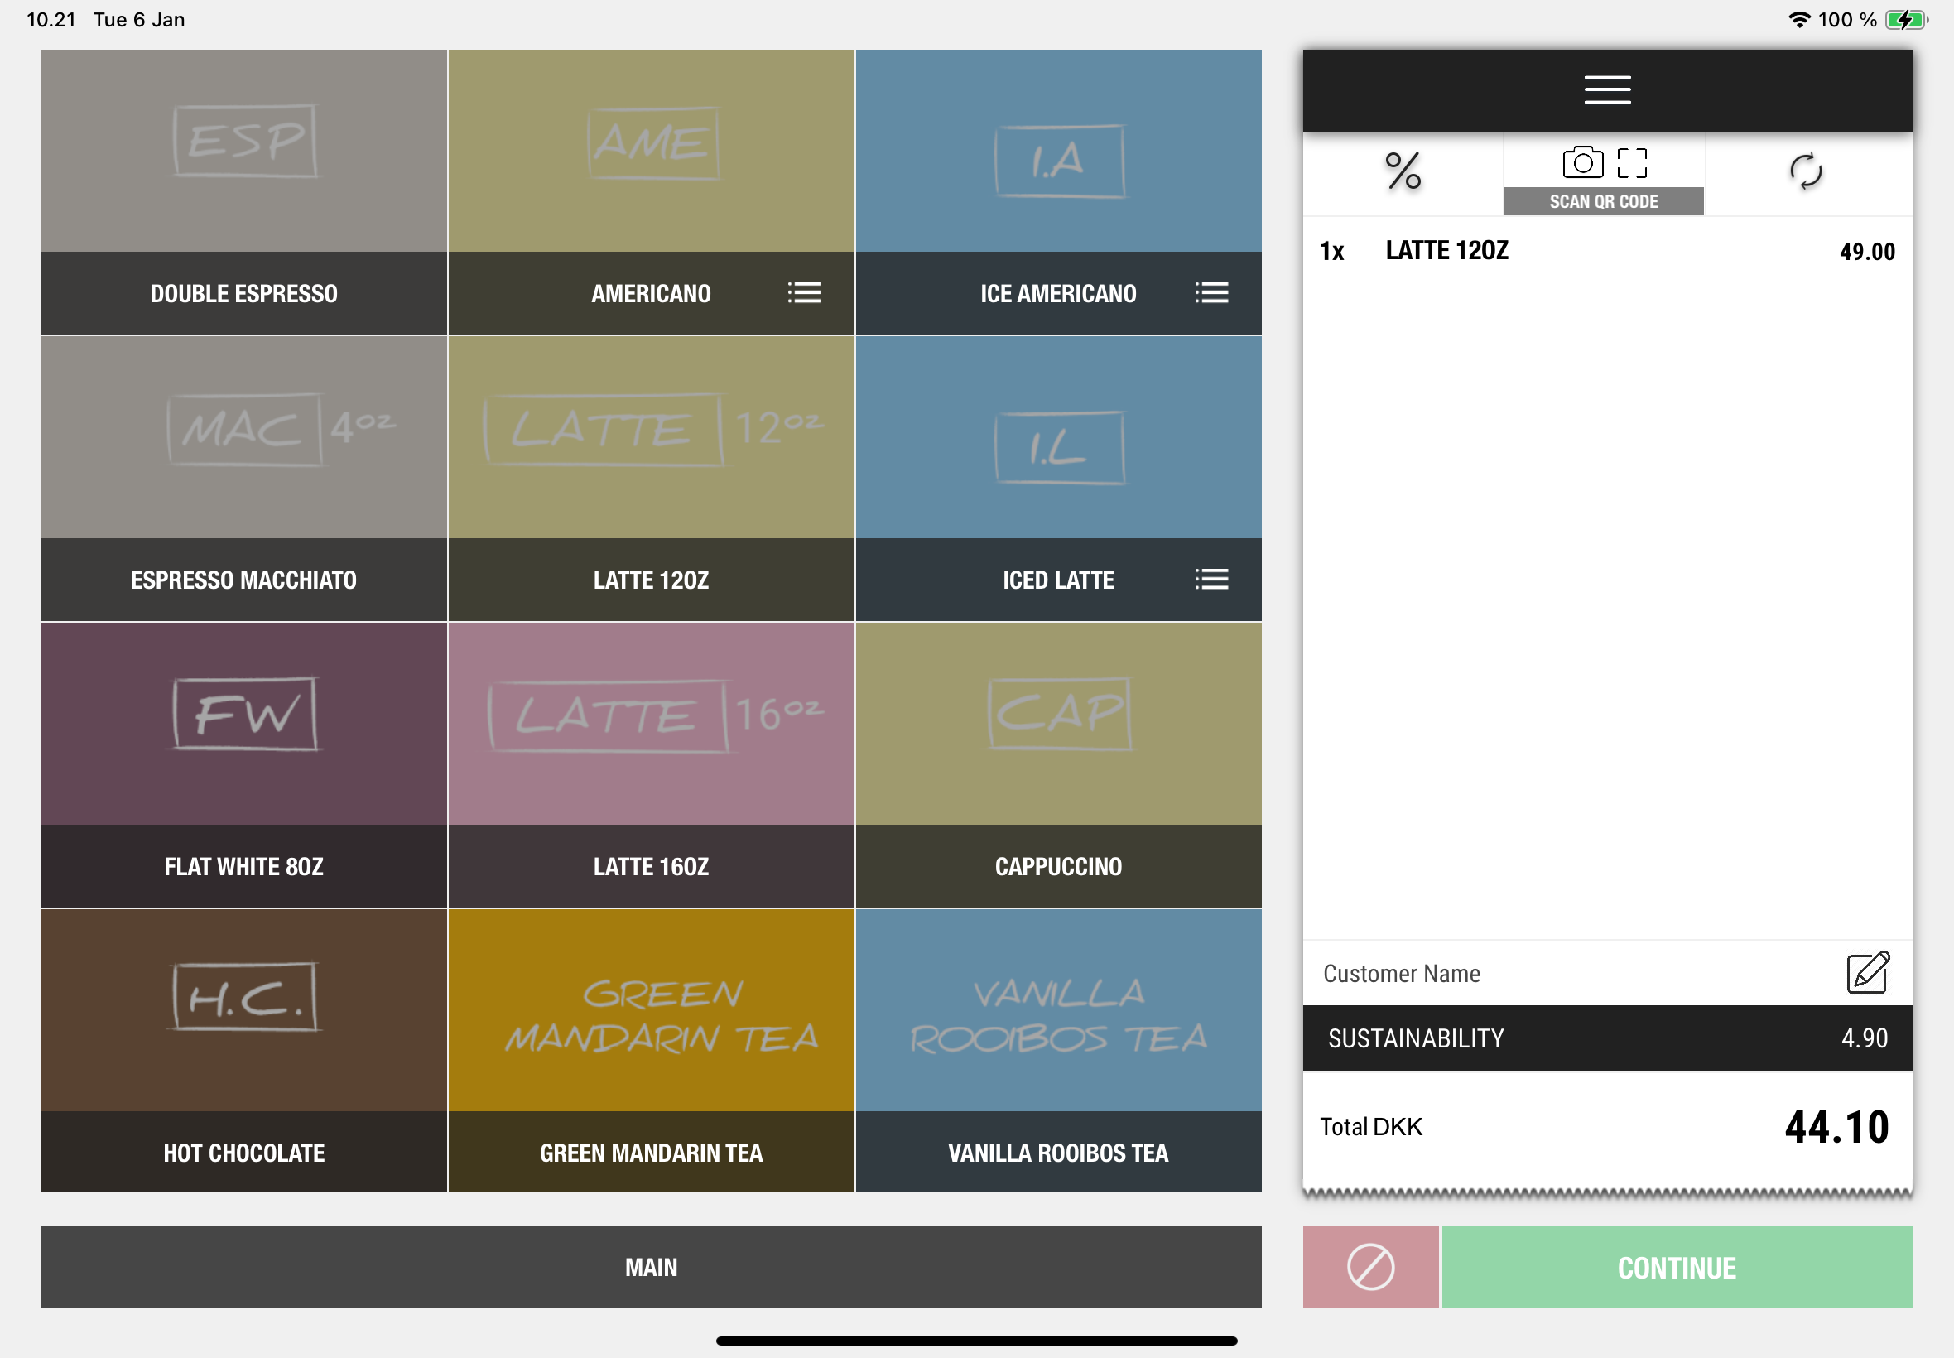
Task: Expand Ice Americano variants list icon
Action: click(1210, 292)
